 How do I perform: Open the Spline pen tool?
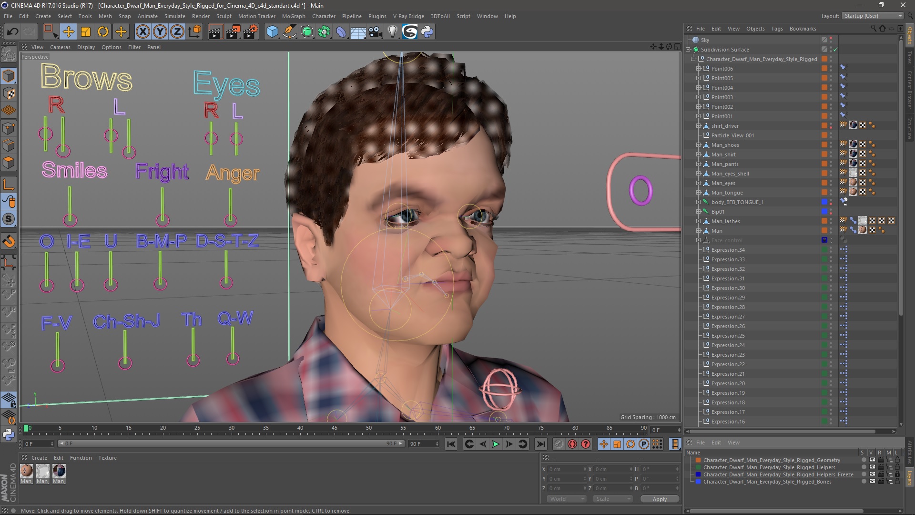(289, 32)
